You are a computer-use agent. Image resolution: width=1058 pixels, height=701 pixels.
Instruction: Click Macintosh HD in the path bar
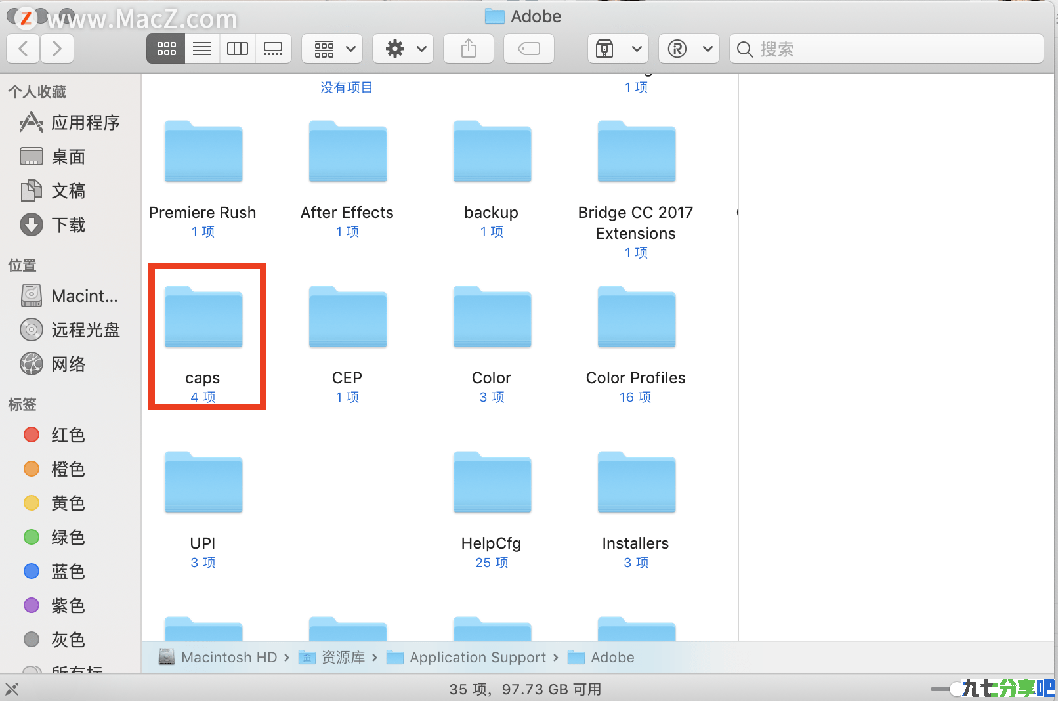pyautogui.click(x=219, y=657)
